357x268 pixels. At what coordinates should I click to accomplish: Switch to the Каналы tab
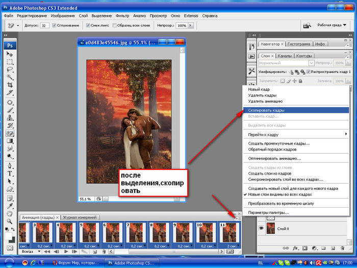285,56
